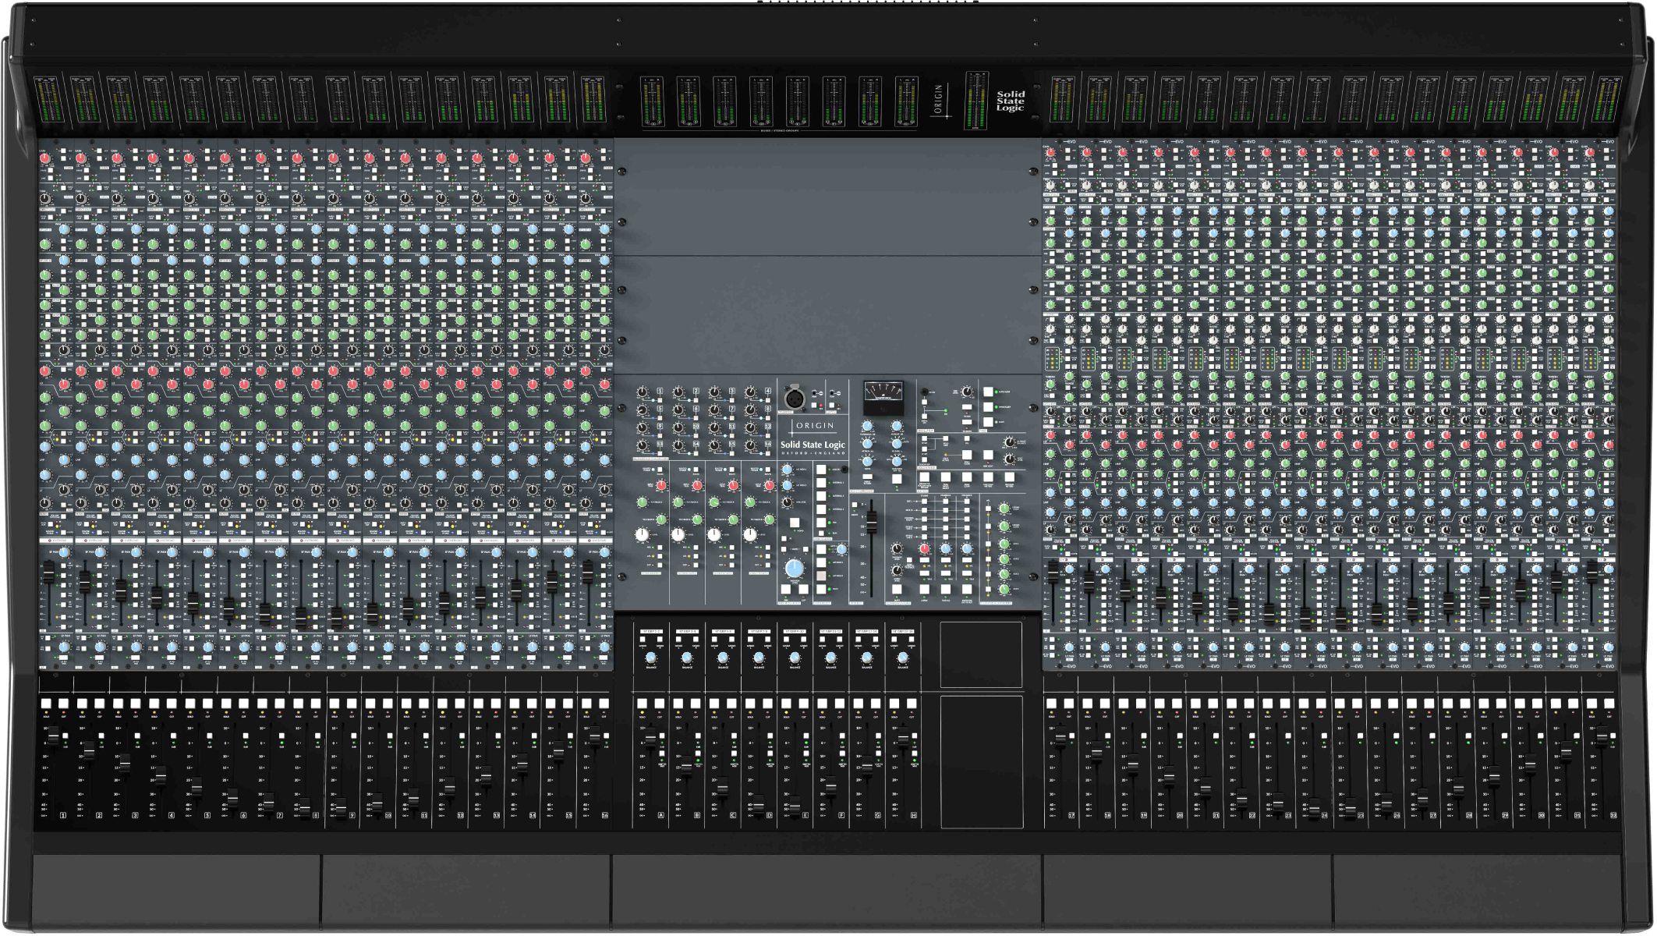Click the XLR talkback microphone socket
Screen dimensions: 1657x936
click(794, 399)
